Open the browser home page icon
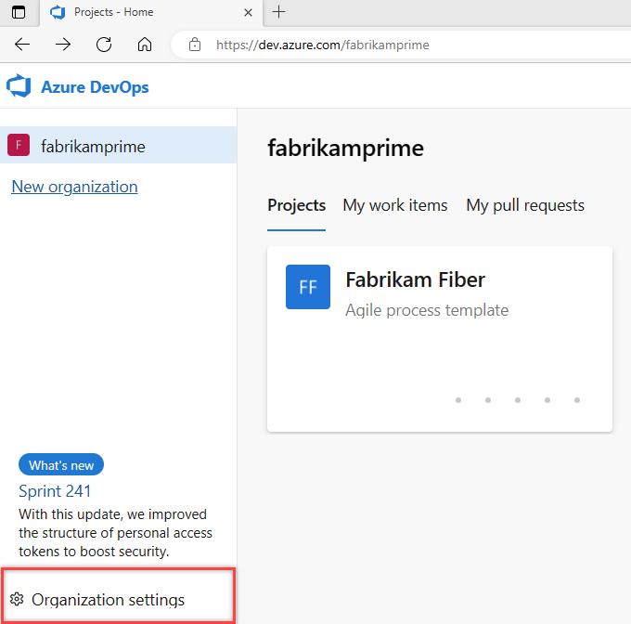Image resolution: width=631 pixels, height=624 pixels. click(x=145, y=45)
